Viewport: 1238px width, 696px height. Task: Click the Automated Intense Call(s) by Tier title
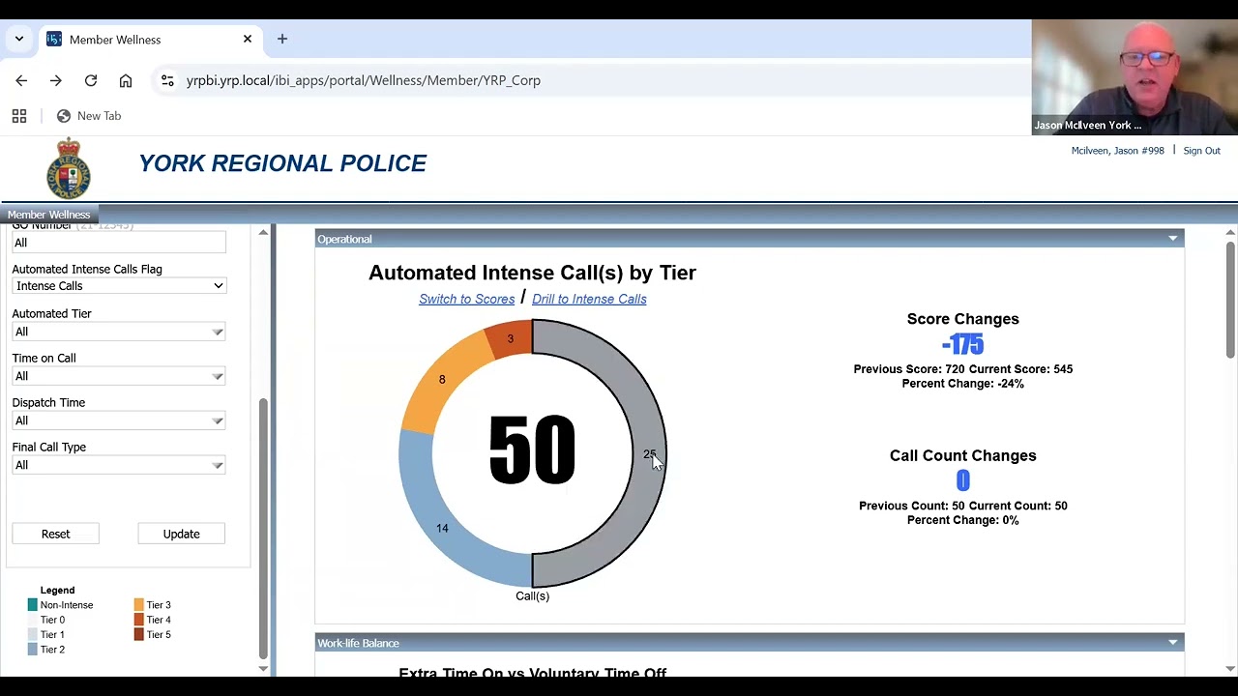[x=532, y=273]
